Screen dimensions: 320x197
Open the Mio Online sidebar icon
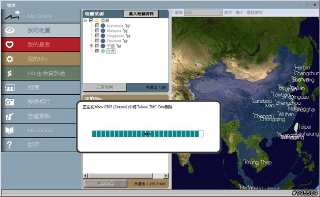tap(12, 15)
